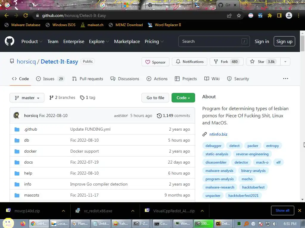
Task: Expand msvcp140d.zip download options chevron
Action: (63, 211)
